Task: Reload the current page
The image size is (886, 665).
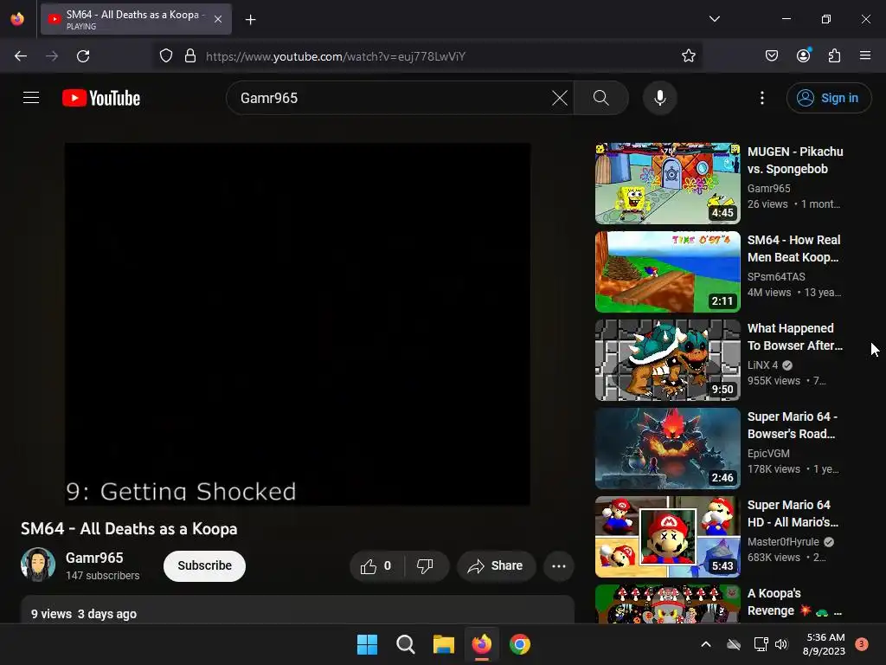Action: click(x=83, y=56)
